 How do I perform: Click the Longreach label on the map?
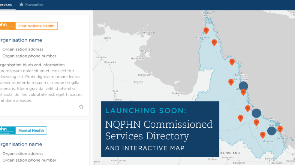tap(228, 158)
